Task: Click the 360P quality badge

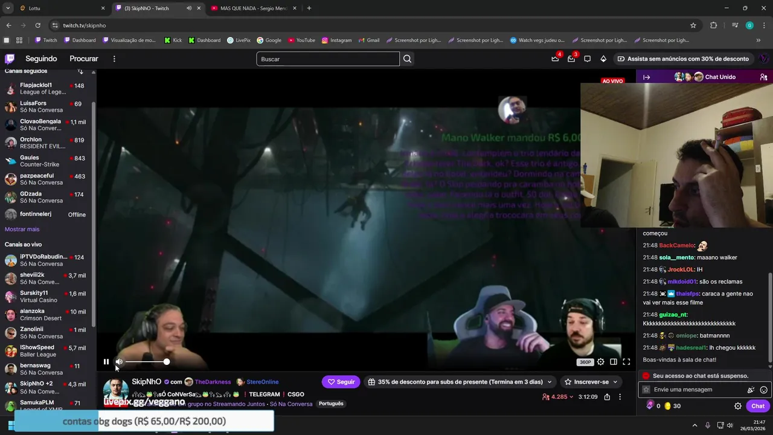Action: pos(585,362)
